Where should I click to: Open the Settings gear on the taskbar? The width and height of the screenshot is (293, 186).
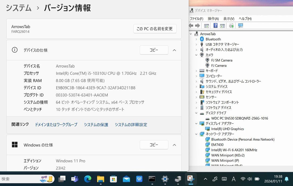coord(165,179)
